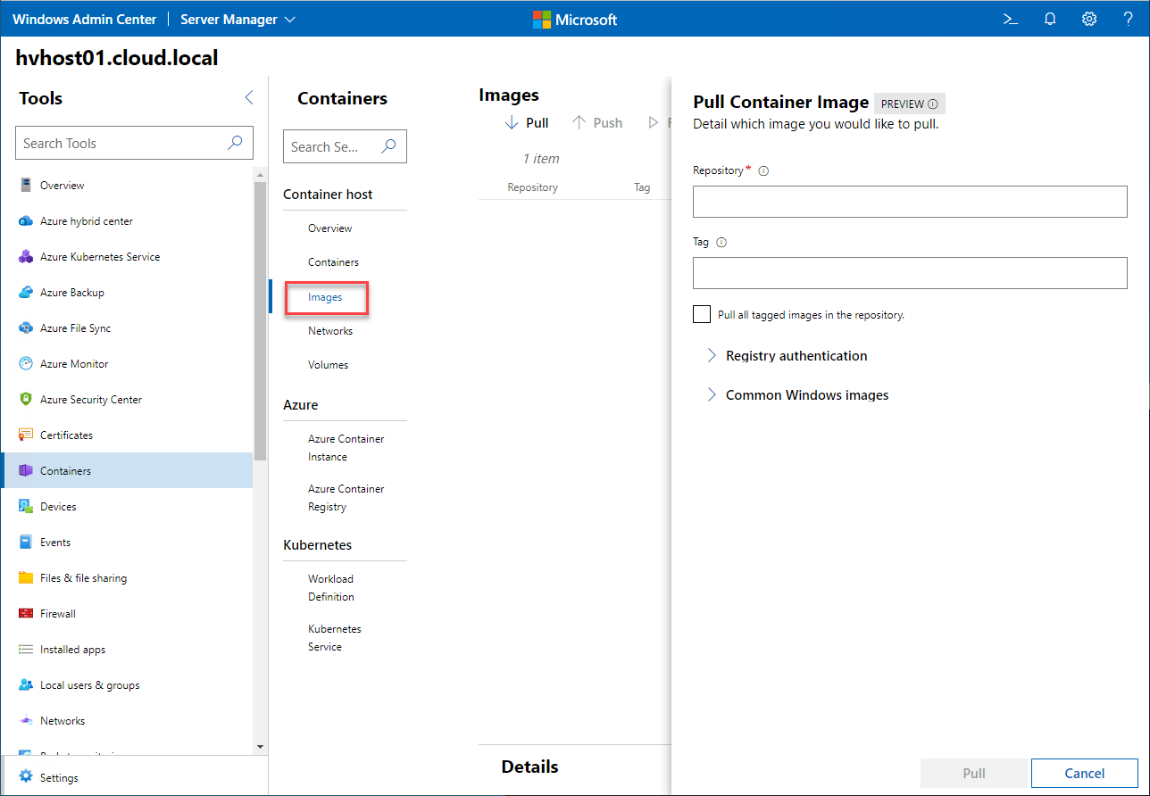Click the Containers tool icon
This screenshot has height=796, width=1150.
pyautogui.click(x=26, y=471)
